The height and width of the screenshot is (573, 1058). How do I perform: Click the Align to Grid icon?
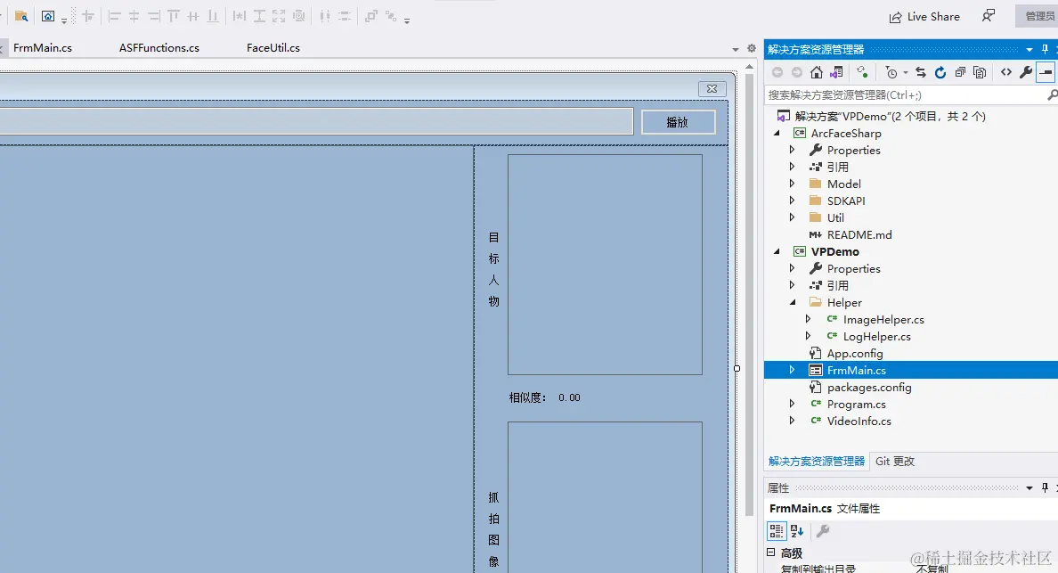(x=87, y=16)
